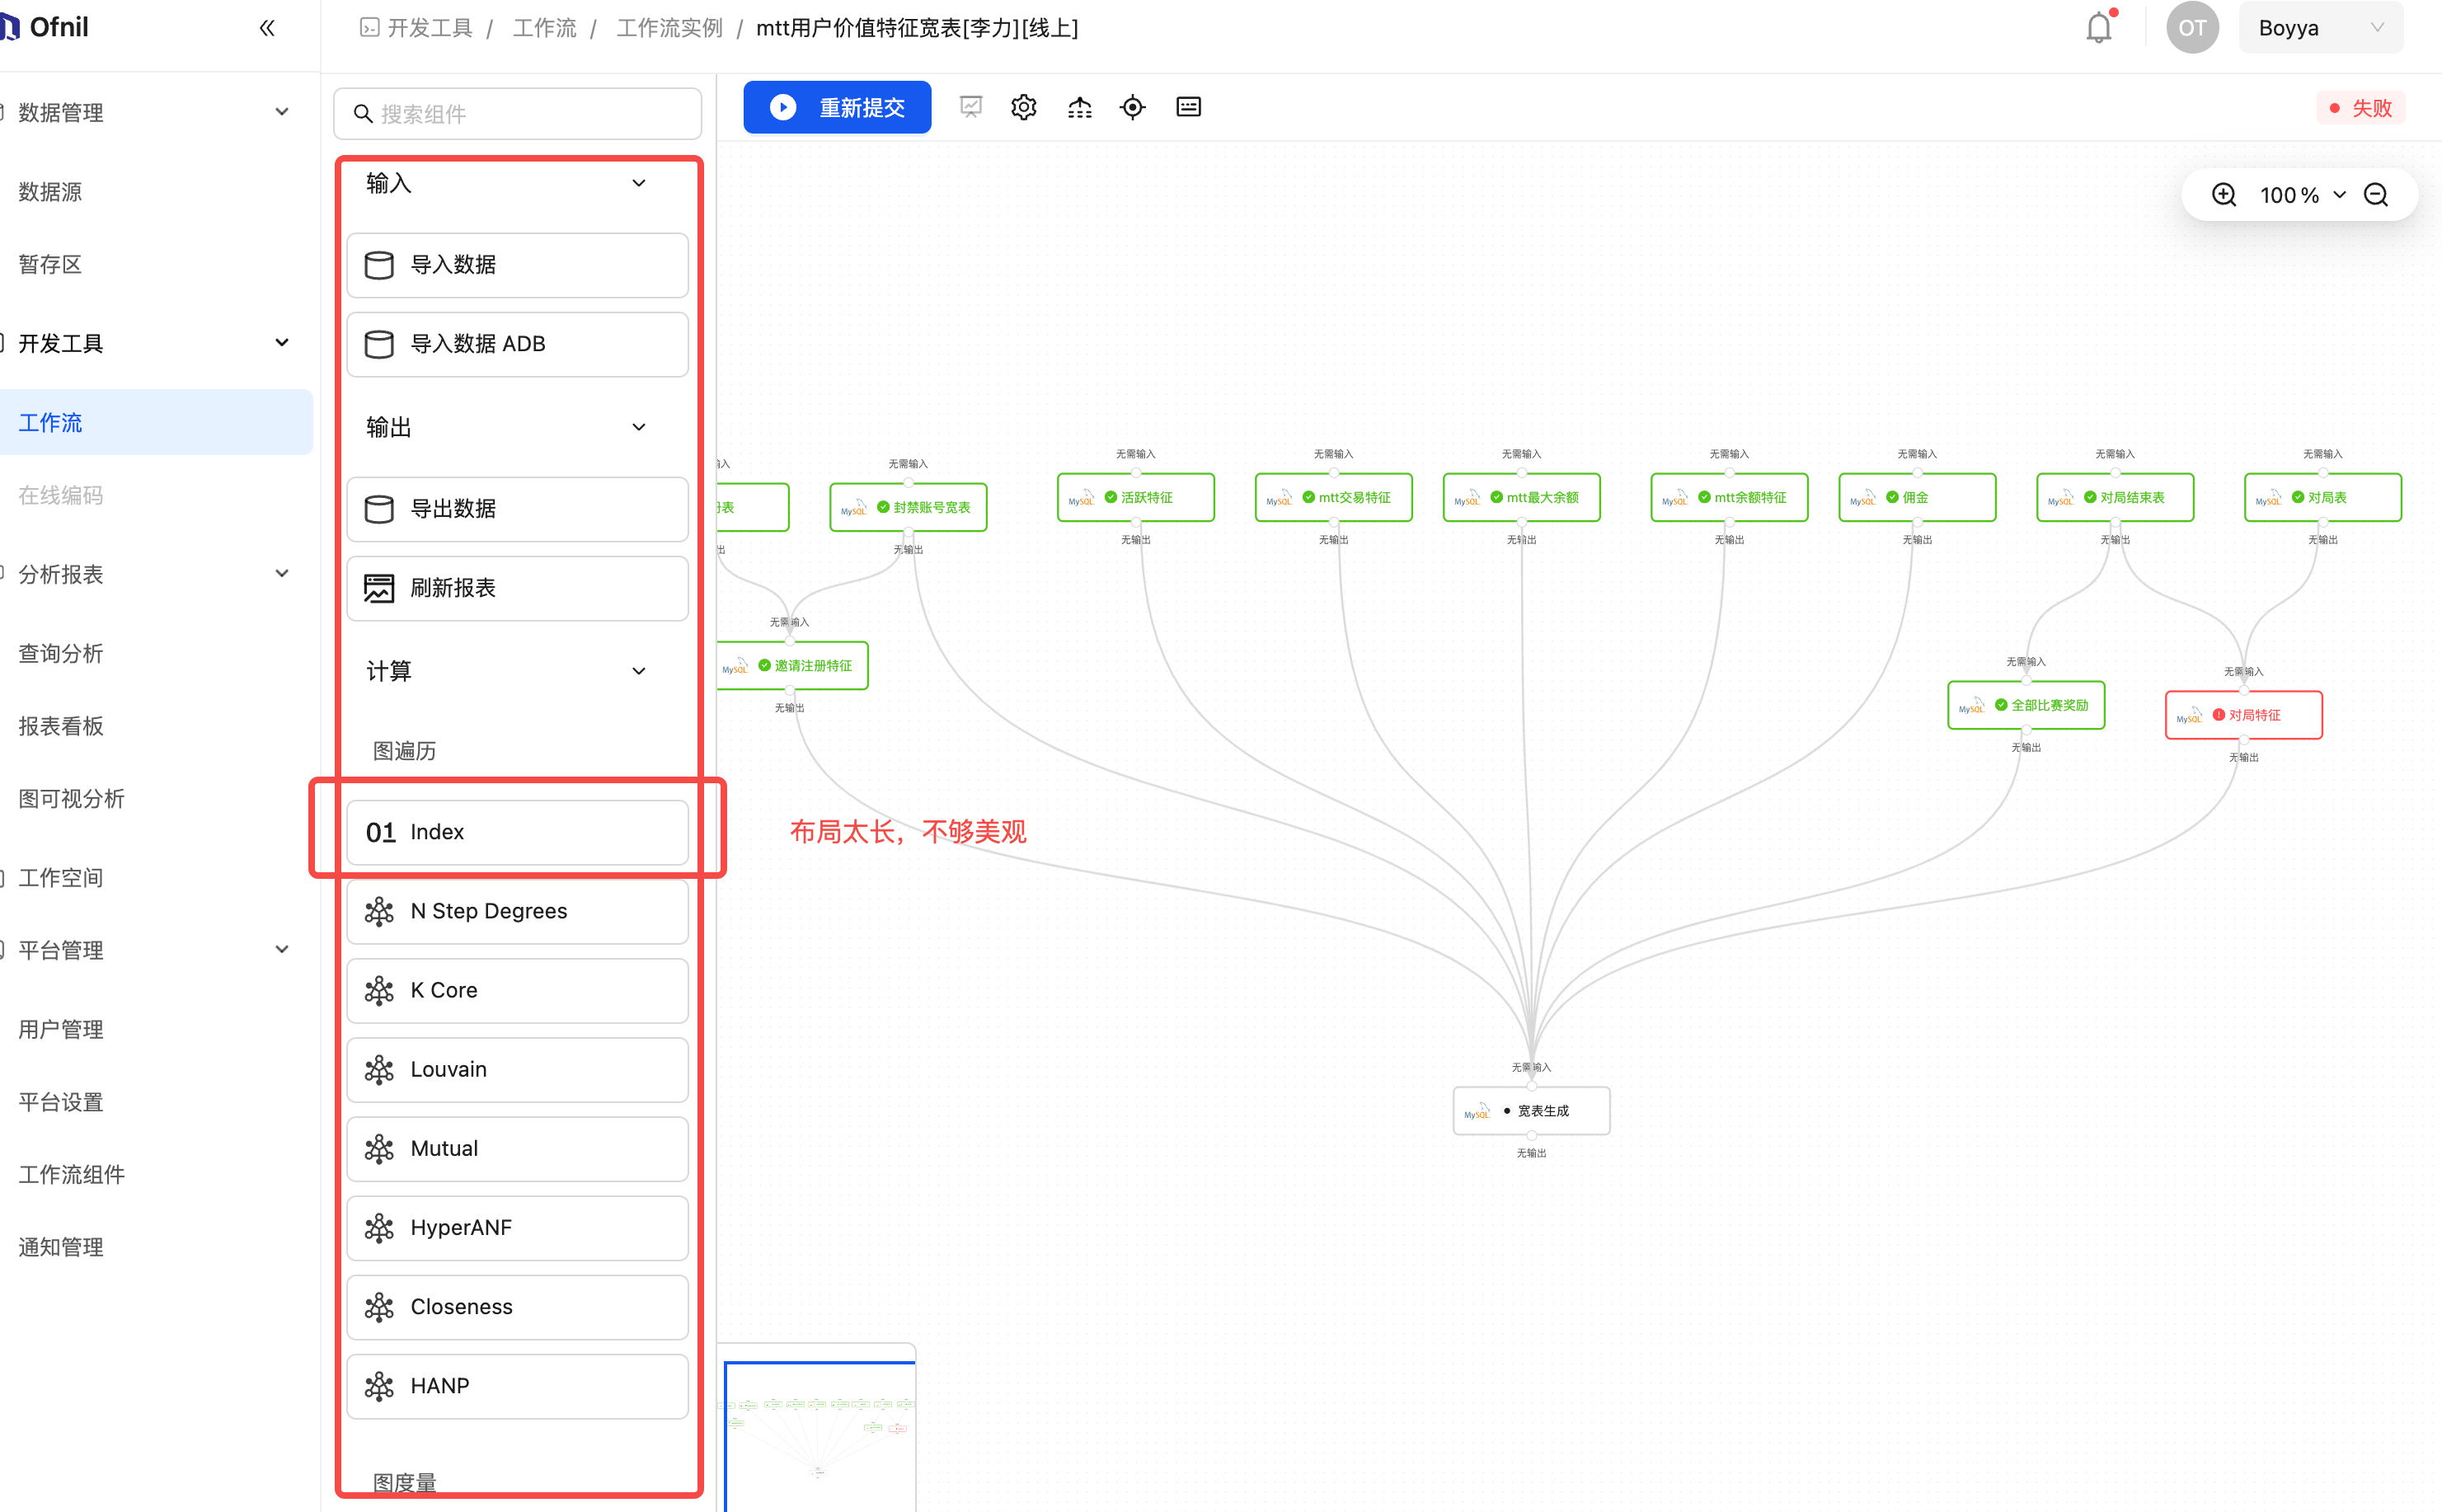Screen dimensions: 2442x1512
Task: Select the Louvain component
Action: pyautogui.click(x=517, y=1069)
